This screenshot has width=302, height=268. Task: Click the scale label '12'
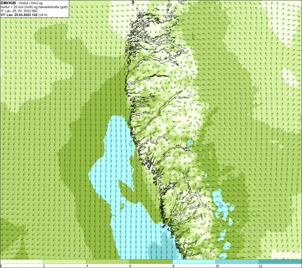[x=261, y=266]
